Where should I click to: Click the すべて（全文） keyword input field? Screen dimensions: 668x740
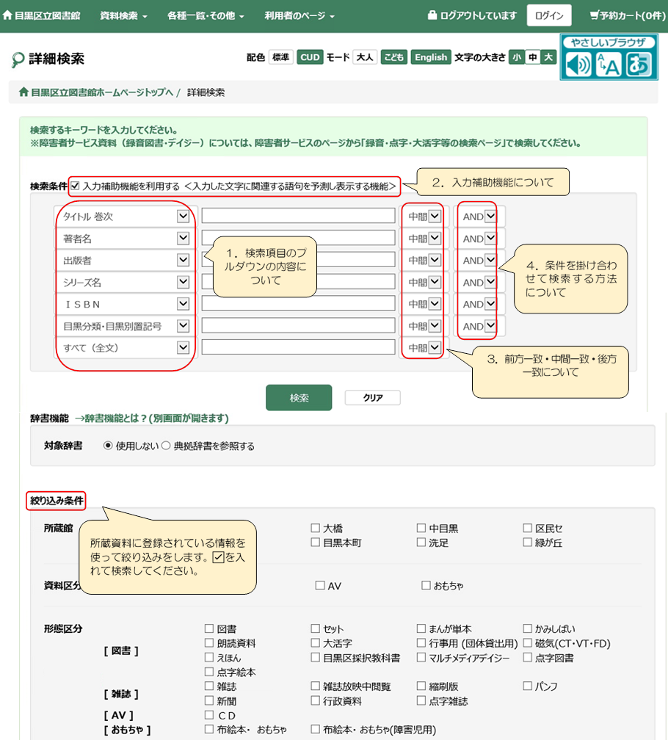coord(298,347)
